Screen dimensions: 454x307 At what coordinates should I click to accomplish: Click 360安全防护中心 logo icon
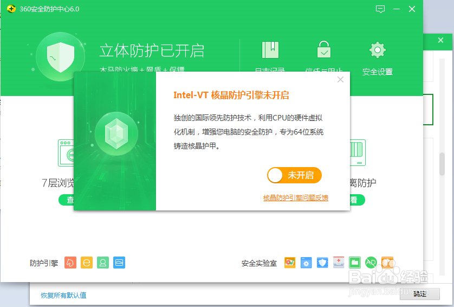11,9
